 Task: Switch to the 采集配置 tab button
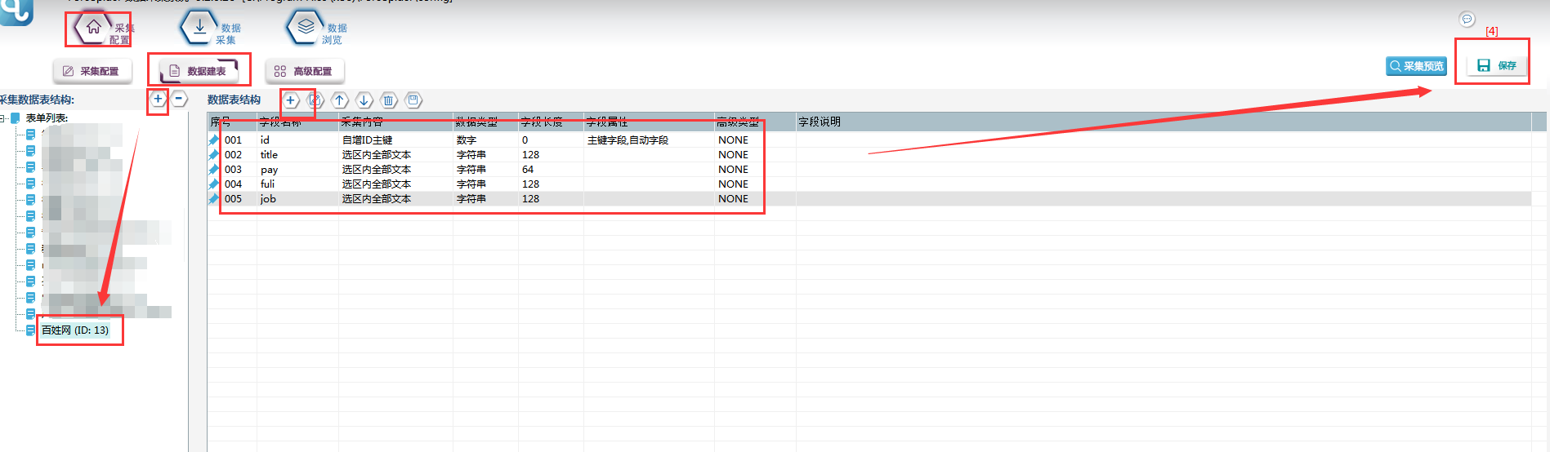tap(92, 71)
